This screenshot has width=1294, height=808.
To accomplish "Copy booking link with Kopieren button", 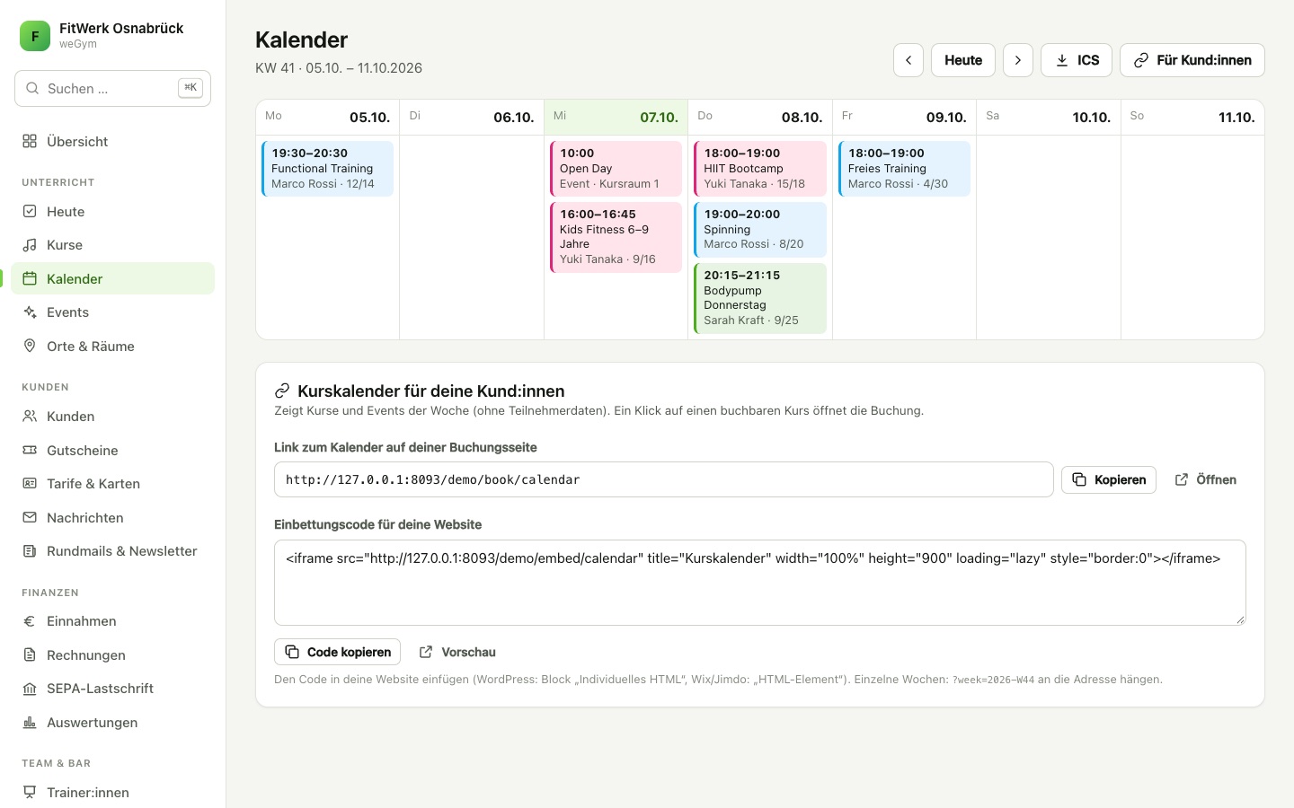I will tap(1109, 479).
